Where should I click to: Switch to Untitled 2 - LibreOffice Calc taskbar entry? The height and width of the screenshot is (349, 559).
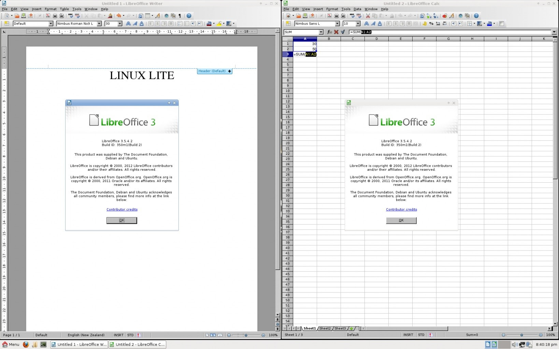pos(137,345)
